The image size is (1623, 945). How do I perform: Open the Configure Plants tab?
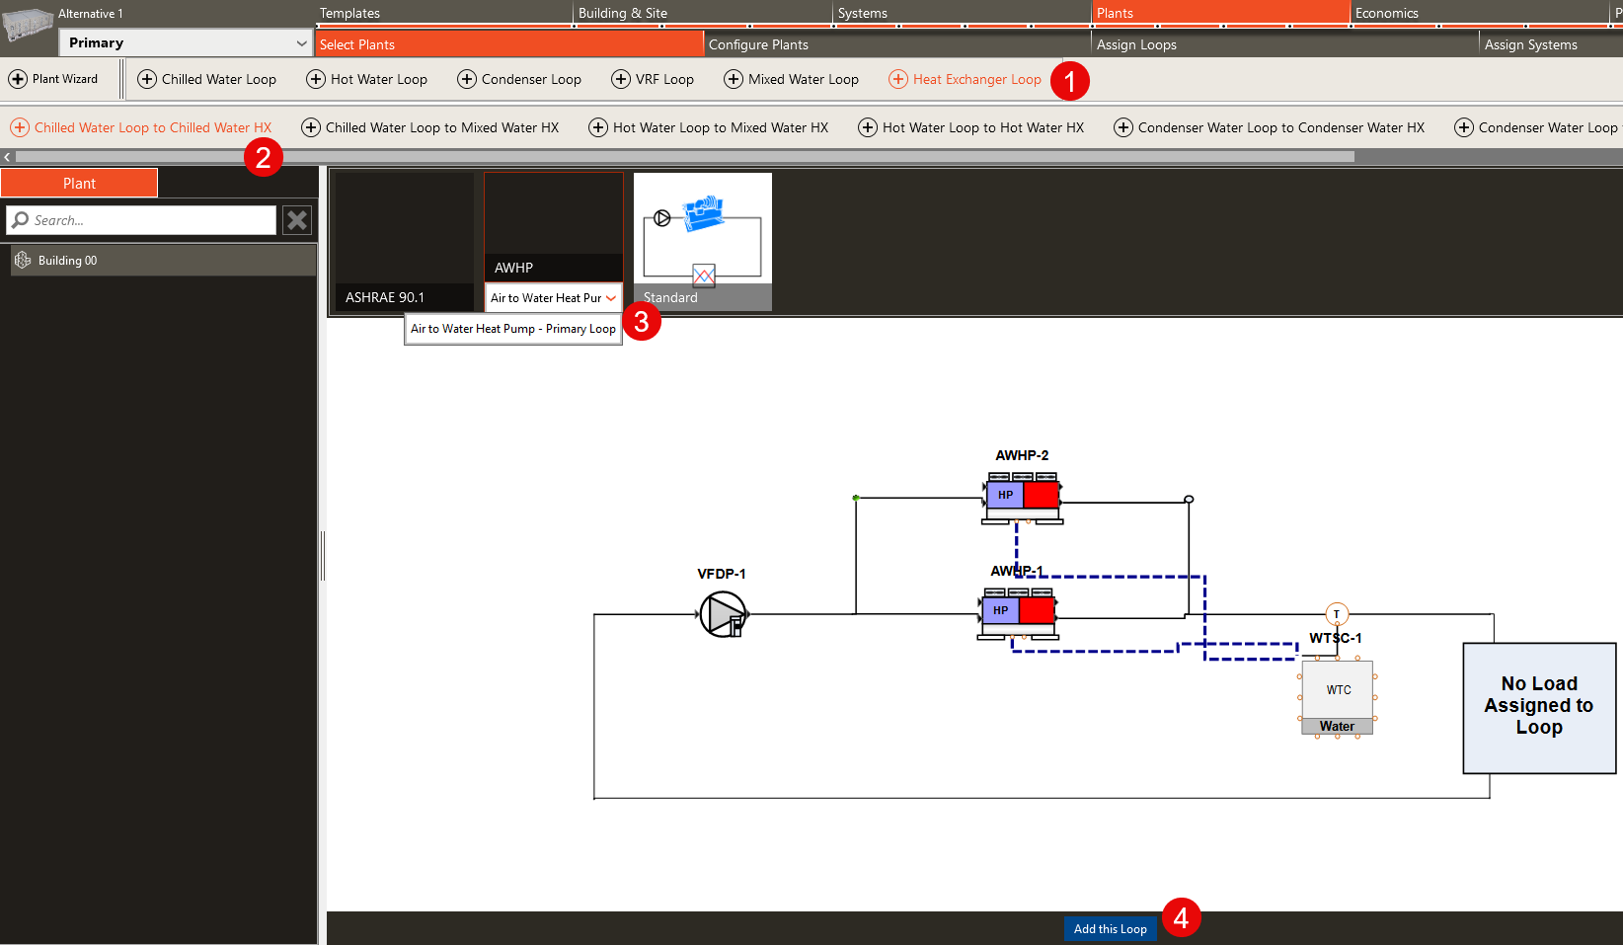758,44
